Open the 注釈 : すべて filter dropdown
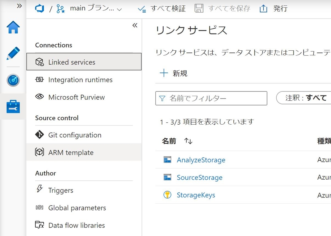331x236 pixels. 303,98
